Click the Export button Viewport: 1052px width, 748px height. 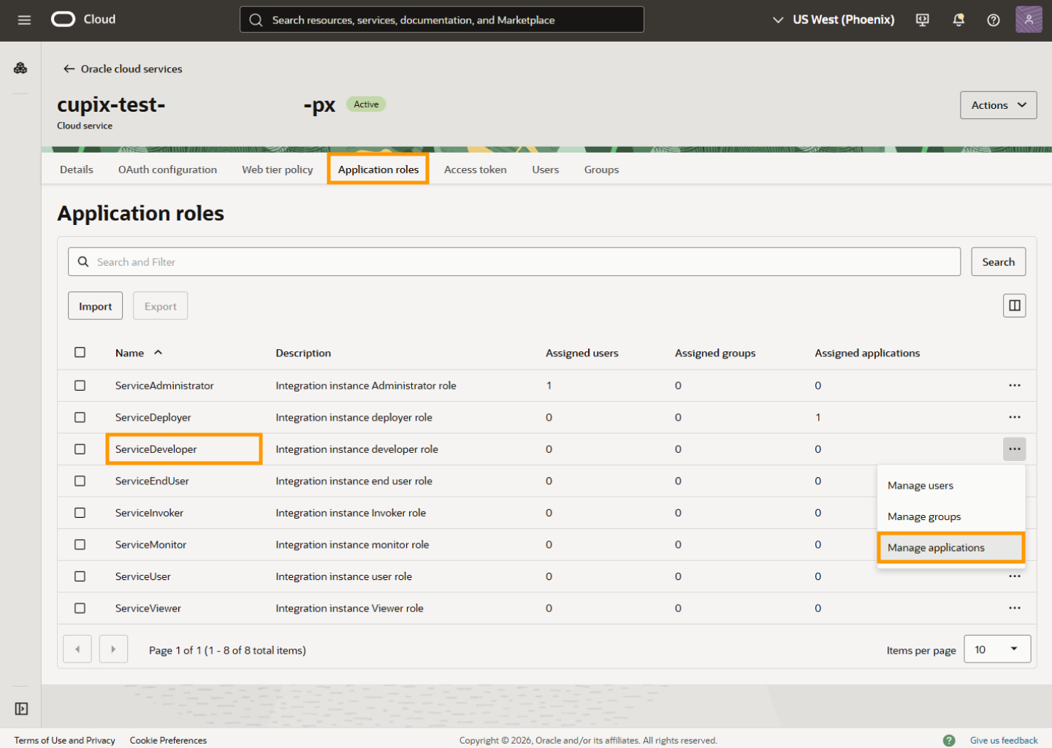160,306
